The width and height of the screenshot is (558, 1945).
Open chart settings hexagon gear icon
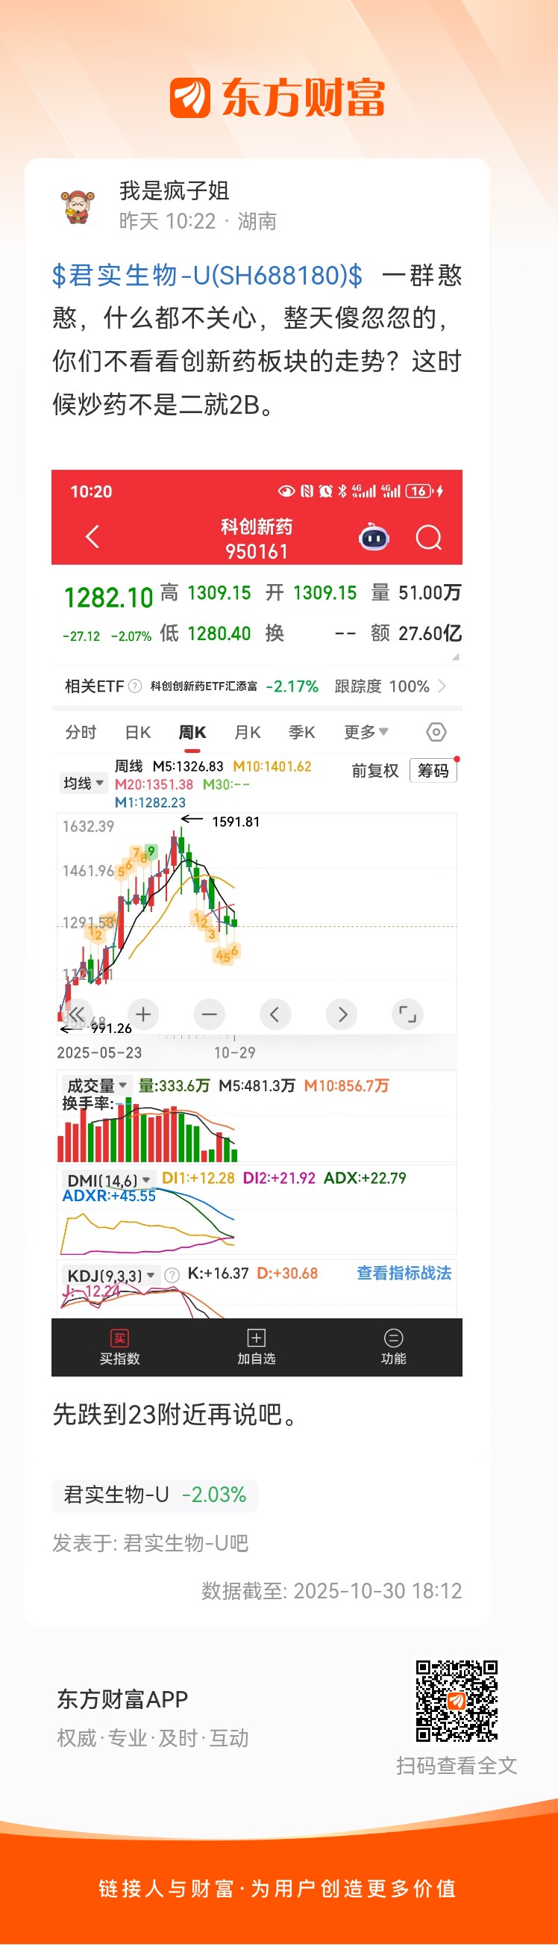click(436, 732)
